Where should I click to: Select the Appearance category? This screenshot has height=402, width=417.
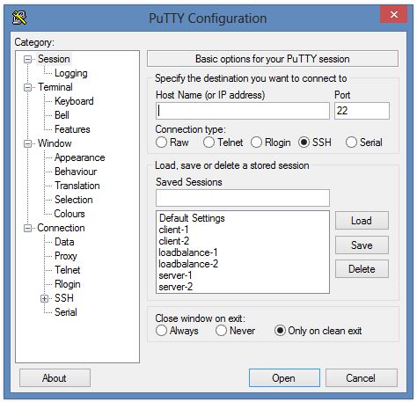tap(80, 157)
